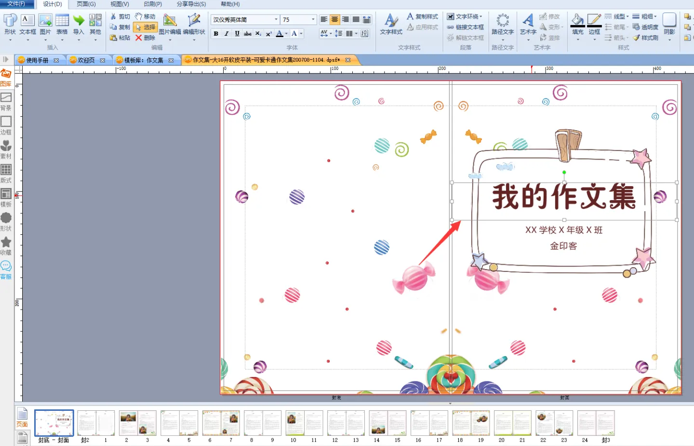The width and height of the screenshot is (694, 446).
Task: Open the 文字样式 text style gallery
Action: point(391,25)
